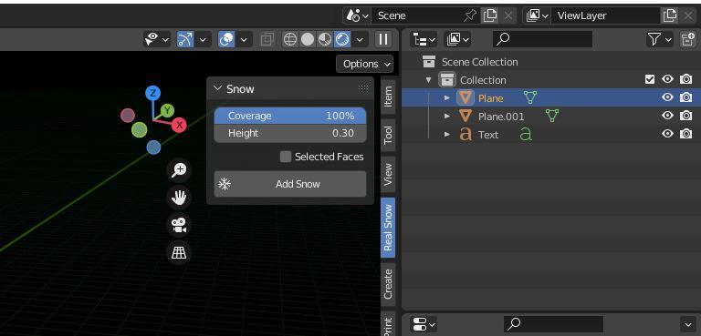
Task: Open the view layer browse dropdown
Action: pyautogui.click(x=538, y=15)
